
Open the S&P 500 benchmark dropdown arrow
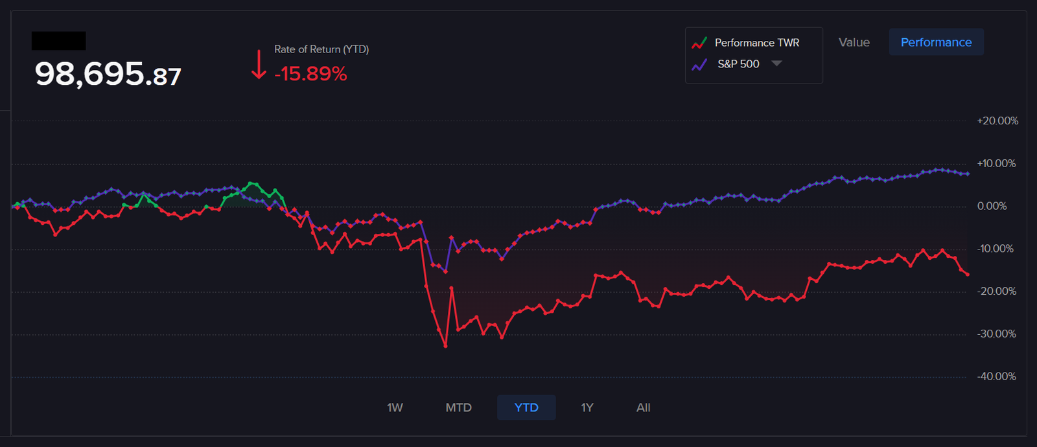[776, 63]
